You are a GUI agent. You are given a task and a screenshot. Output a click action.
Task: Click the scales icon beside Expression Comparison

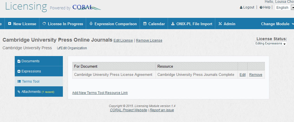[91, 23]
